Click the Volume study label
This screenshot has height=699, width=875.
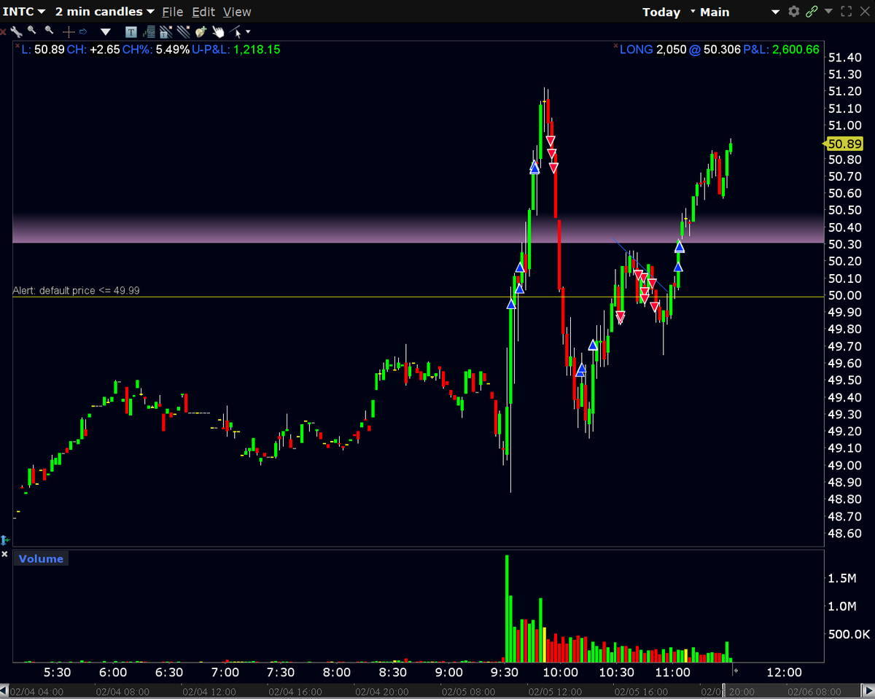[41, 559]
